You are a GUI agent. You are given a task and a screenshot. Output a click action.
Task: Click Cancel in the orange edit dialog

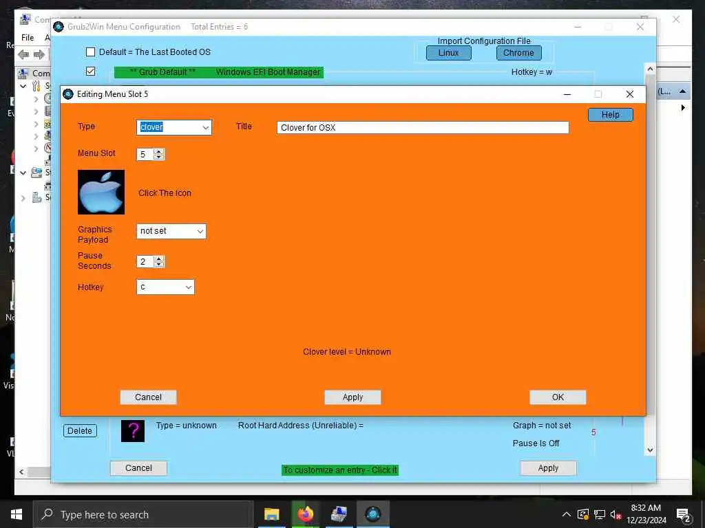[149, 397]
